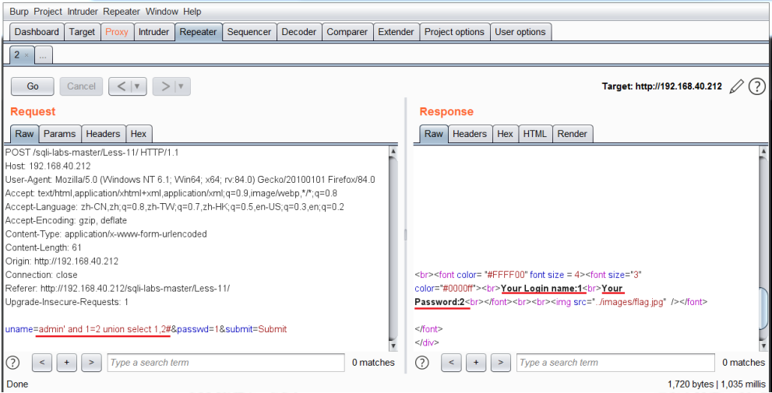Switch to the Target tab
This screenshot has height=393, width=772.
(82, 32)
